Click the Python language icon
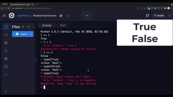Image resolution: width=173 pixels, height=97 pixels. (x=61, y=16)
